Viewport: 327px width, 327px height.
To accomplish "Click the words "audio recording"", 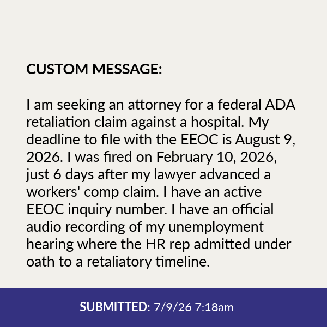I will pos(76,227).
